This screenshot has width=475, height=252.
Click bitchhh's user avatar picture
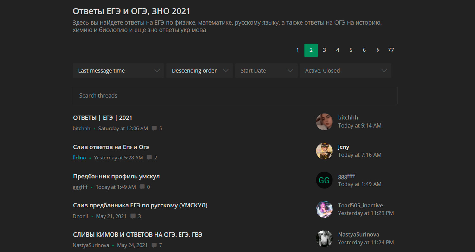tap(324, 122)
